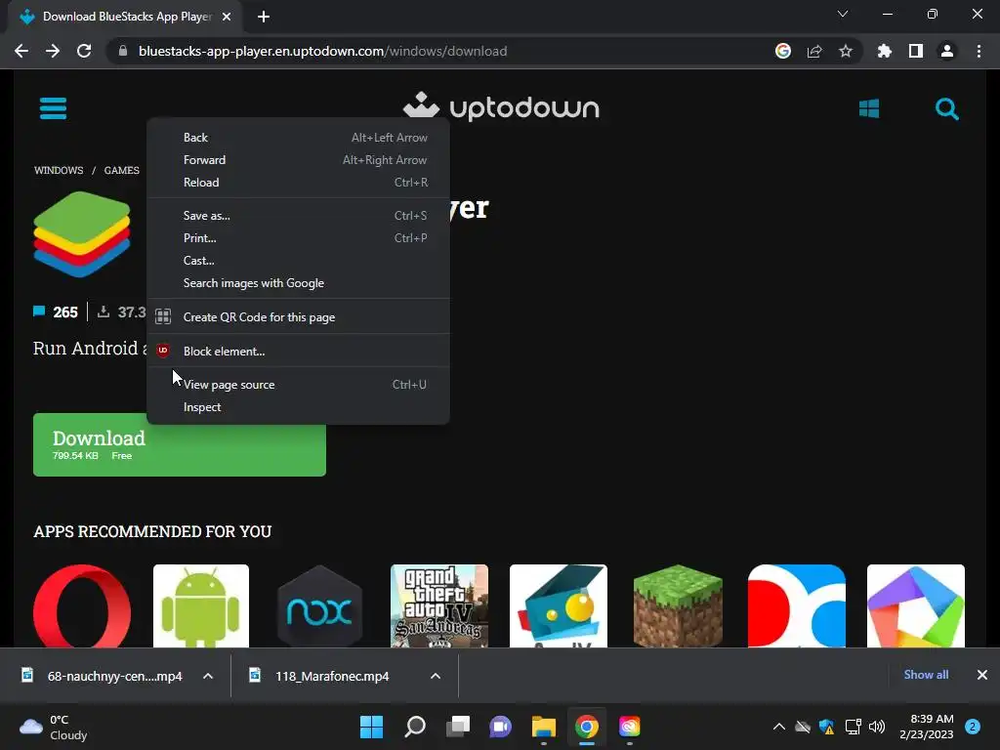Click the Google icon in the address bar
The width and height of the screenshot is (1000, 750).
[783, 51]
